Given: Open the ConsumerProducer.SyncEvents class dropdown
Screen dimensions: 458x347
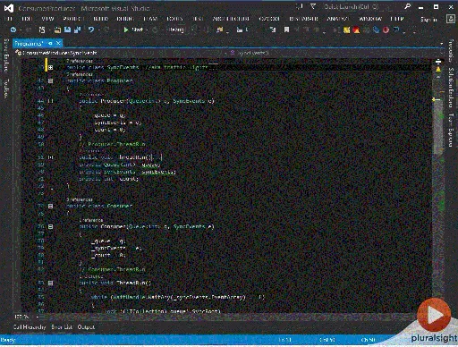Looking at the screenshot, I should 121,53.
